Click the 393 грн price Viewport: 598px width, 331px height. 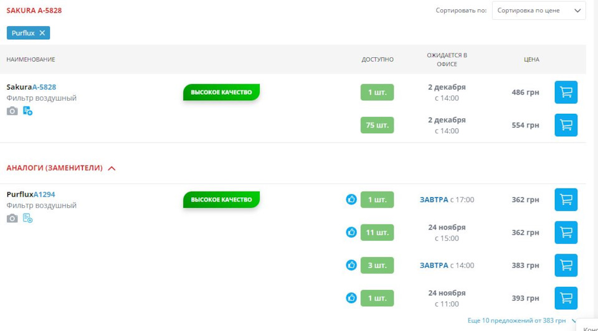tap(525, 298)
